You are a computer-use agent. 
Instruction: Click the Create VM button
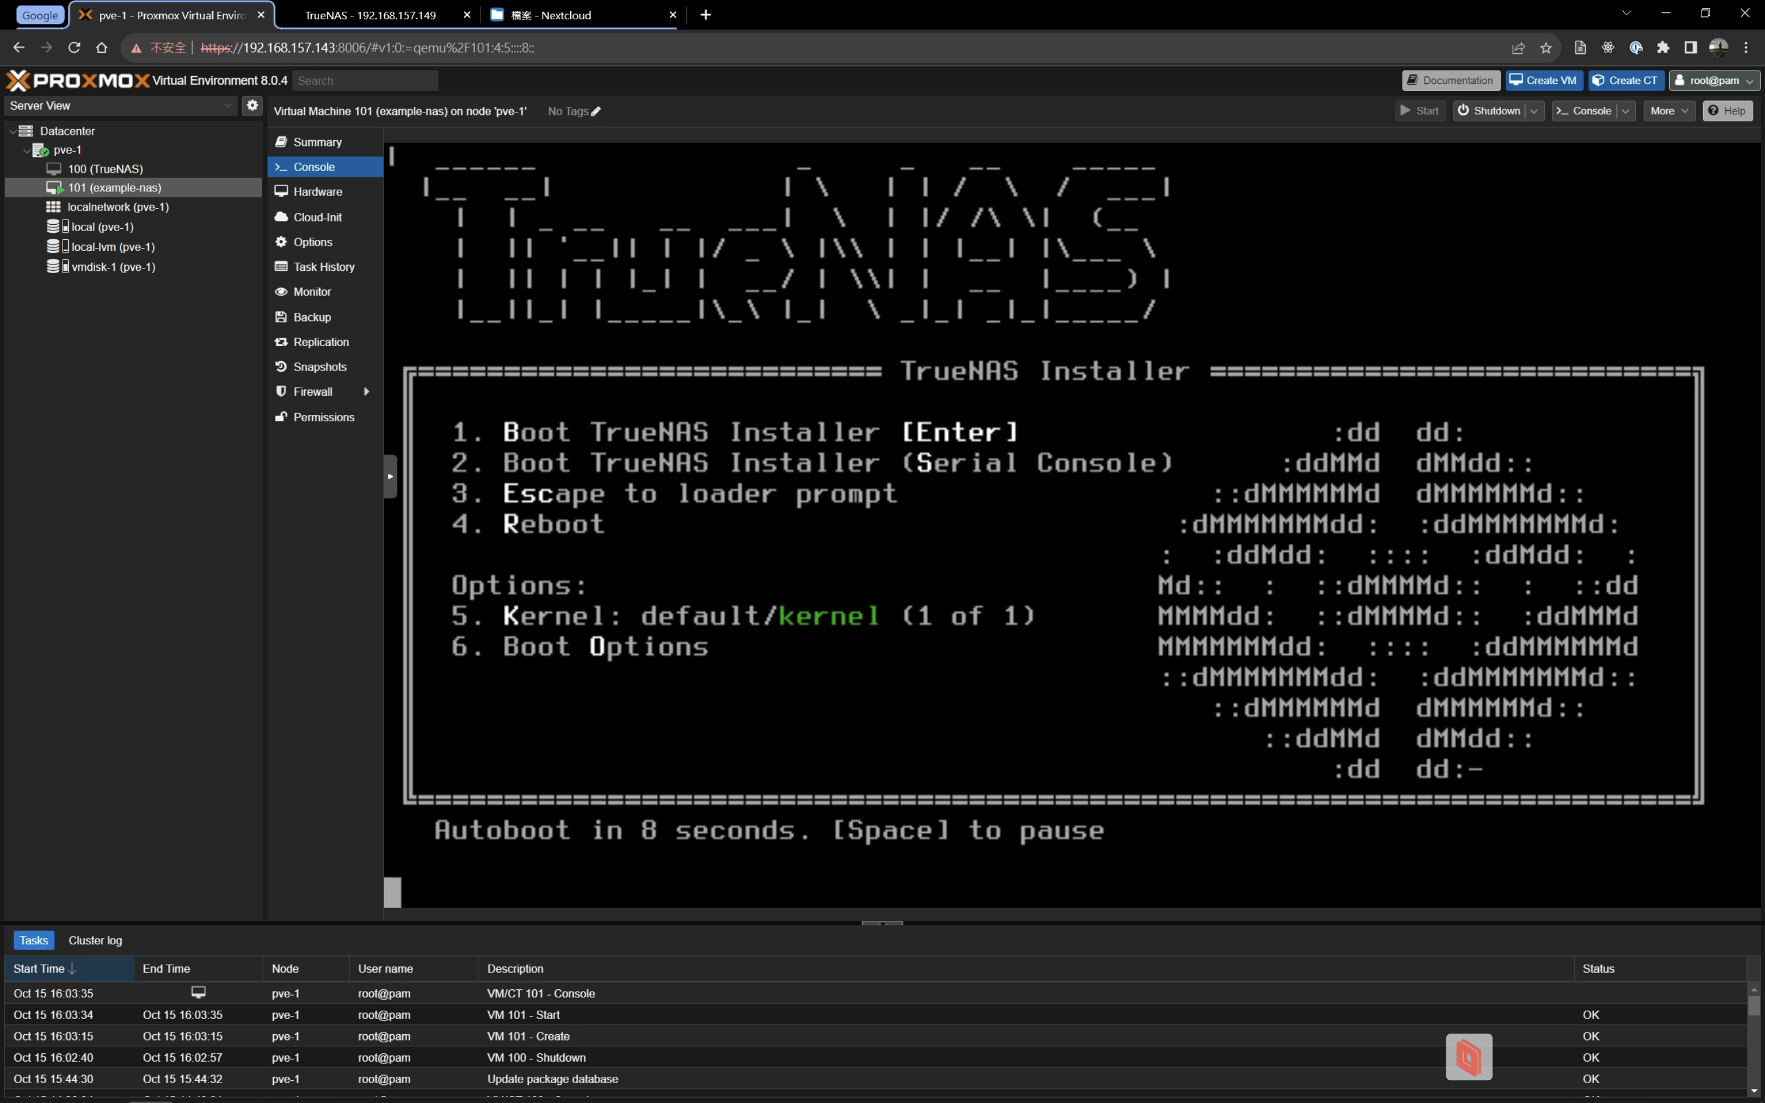click(x=1543, y=81)
